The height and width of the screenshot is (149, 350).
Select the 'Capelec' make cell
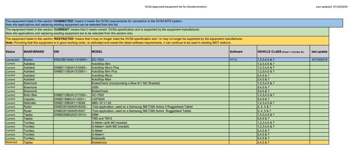(x=38, y=99)
